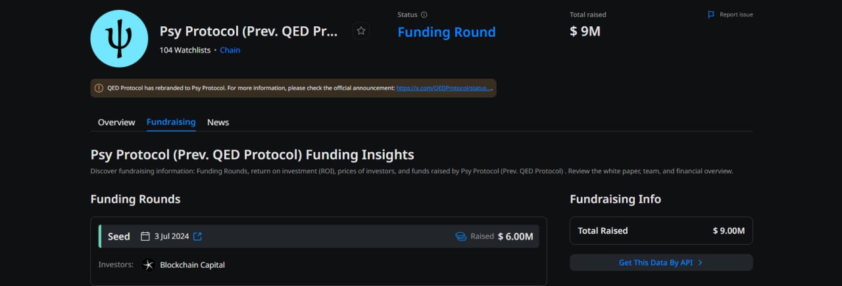Click the Psy Protocol round logo
Image resolution: width=842 pixels, height=286 pixels.
[119, 39]
